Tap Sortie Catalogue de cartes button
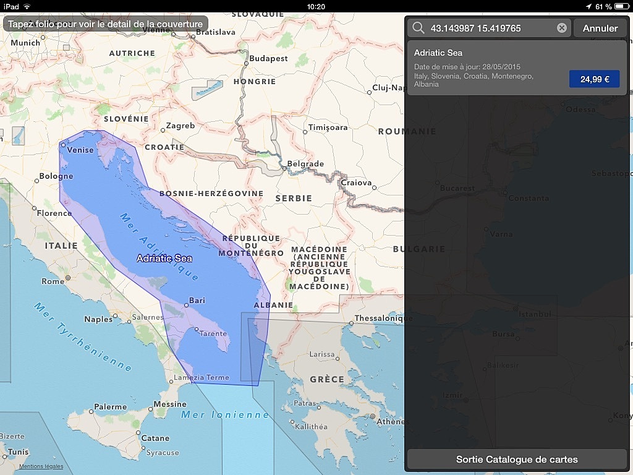The width and height of the screenshot is (633, 475). 517,460
